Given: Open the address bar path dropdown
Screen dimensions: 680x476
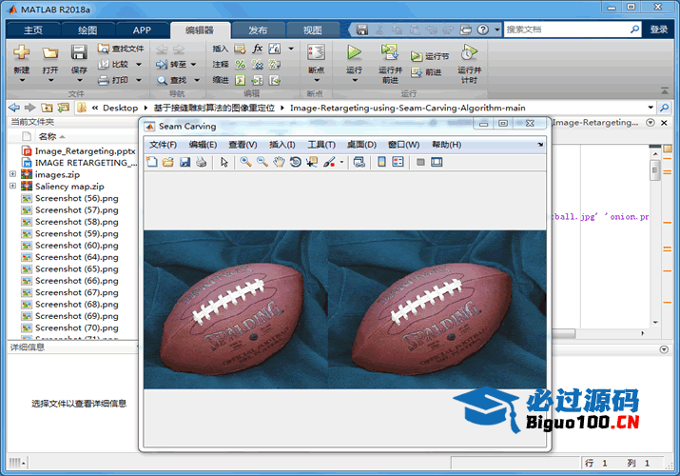Looking at the screenshot, I should coord(651,108).
